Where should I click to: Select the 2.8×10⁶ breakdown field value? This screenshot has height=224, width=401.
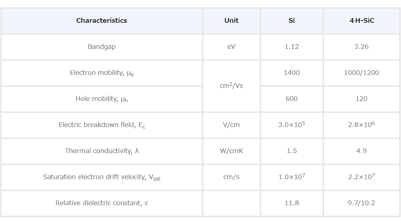point(361,124)
